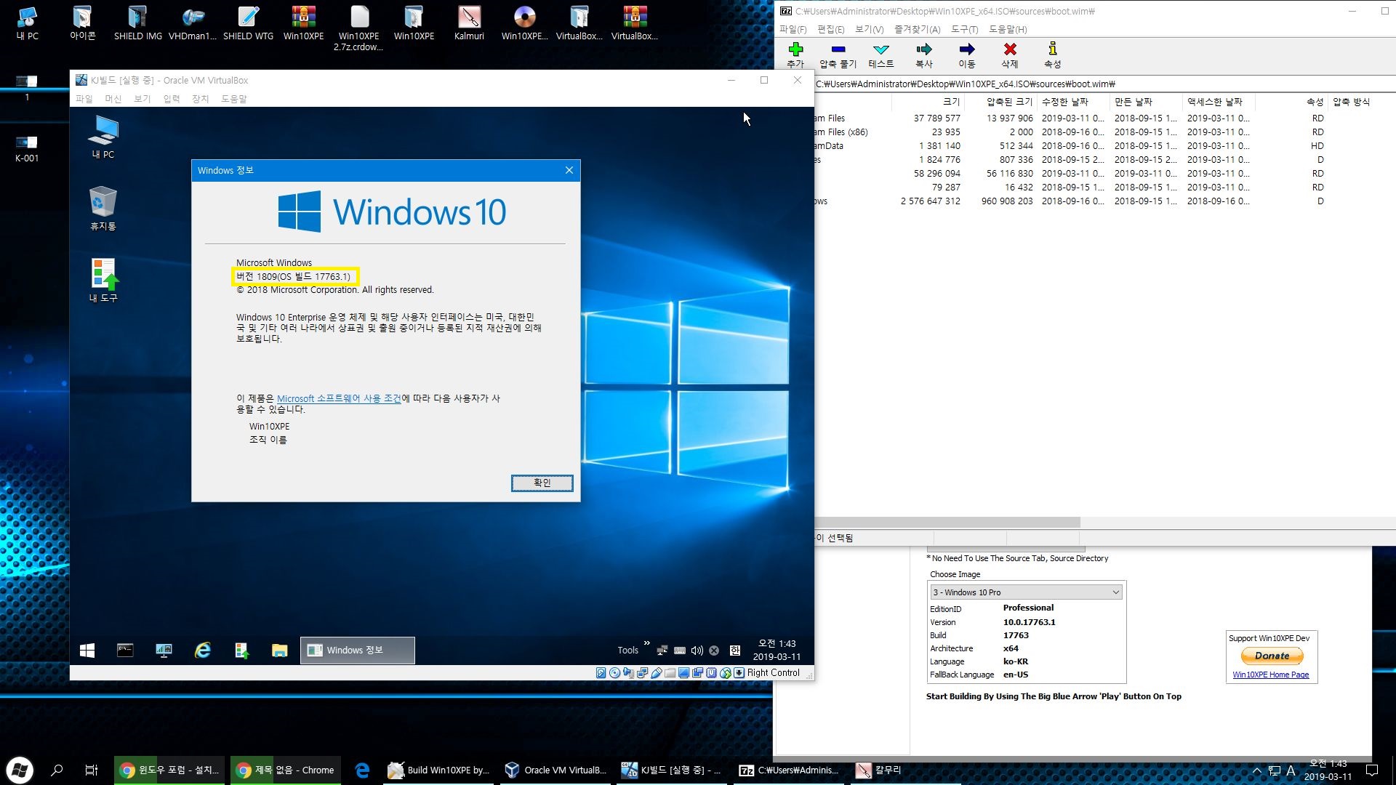Click the 7-Zip 삭제 (Delete) icon
Viewport: 1396px width, 785px height.
[x=1010, y=49]
